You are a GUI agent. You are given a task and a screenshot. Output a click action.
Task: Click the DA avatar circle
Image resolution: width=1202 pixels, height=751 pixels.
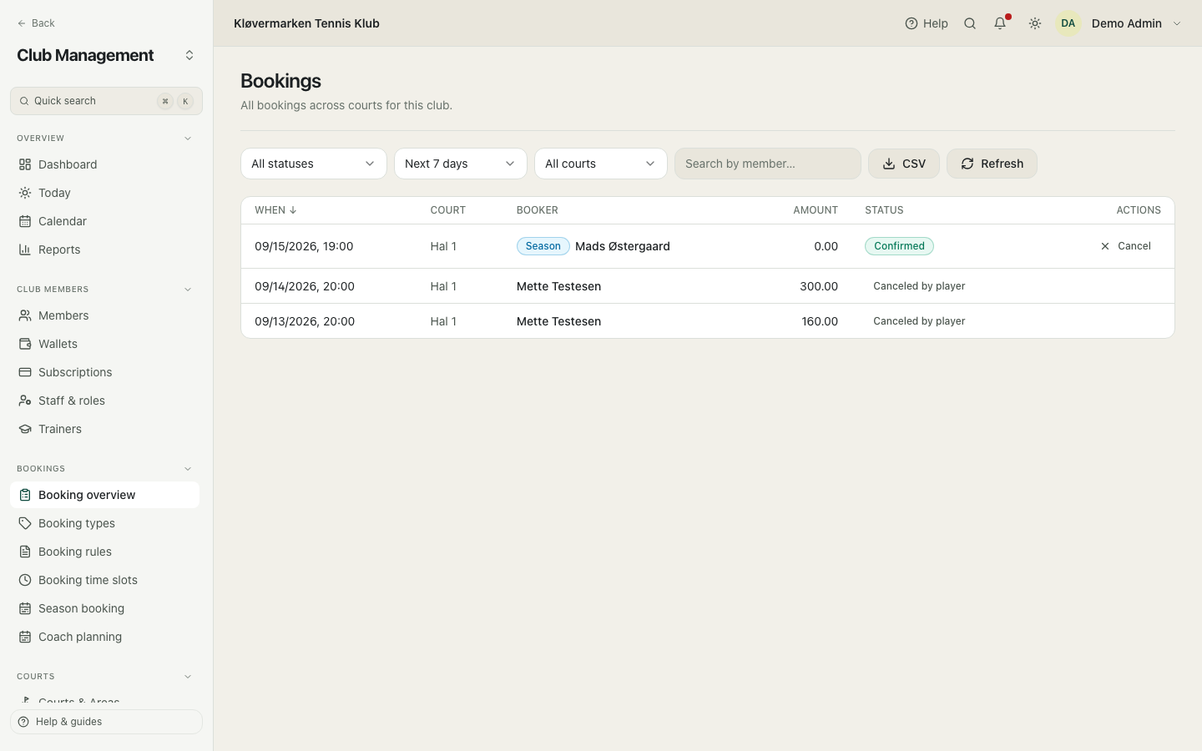pyautogui.click(x=1068, y=23)
